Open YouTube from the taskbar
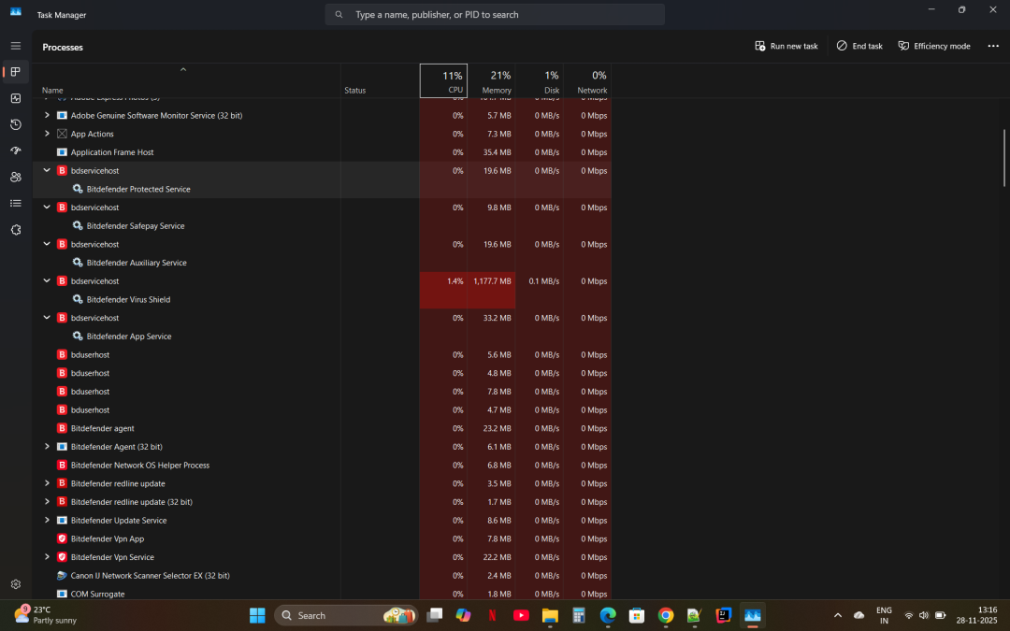Screen dimensions: 1010x631 click(521, 615)
